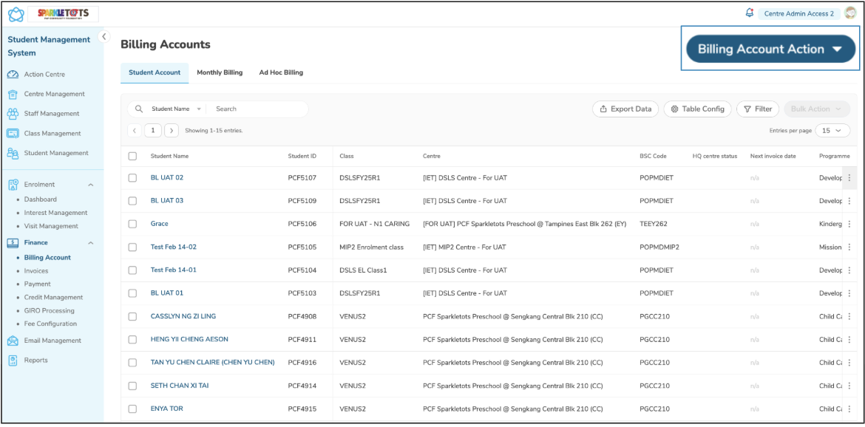Expand the Entries per page dropdown
The image size is (865, 427).
point(832,131)
